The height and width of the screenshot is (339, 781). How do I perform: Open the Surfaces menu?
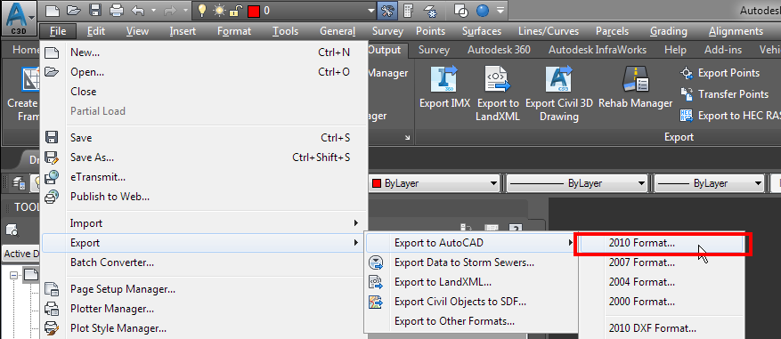pyautogui.click(x=482, y=31)
